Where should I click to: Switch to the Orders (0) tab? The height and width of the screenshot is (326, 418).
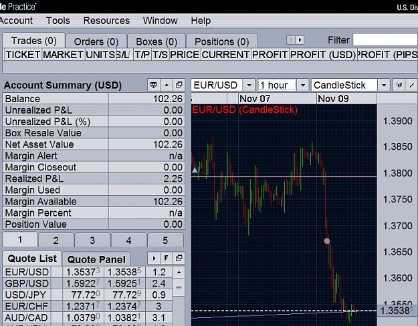click(96, 41)
